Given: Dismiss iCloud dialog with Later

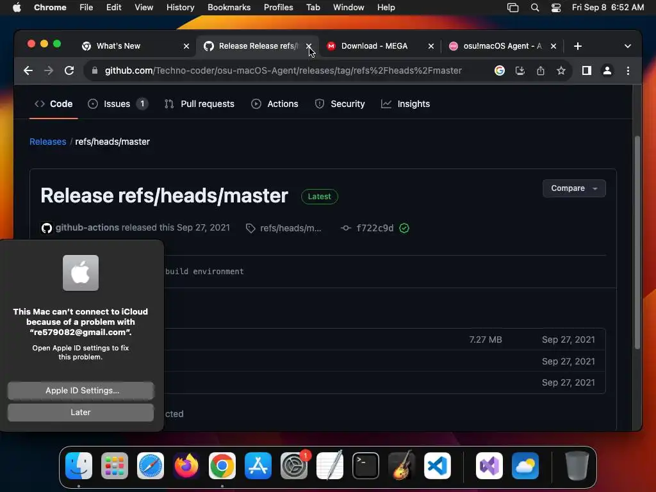Looking at the screenshot, I should point(81,412).
